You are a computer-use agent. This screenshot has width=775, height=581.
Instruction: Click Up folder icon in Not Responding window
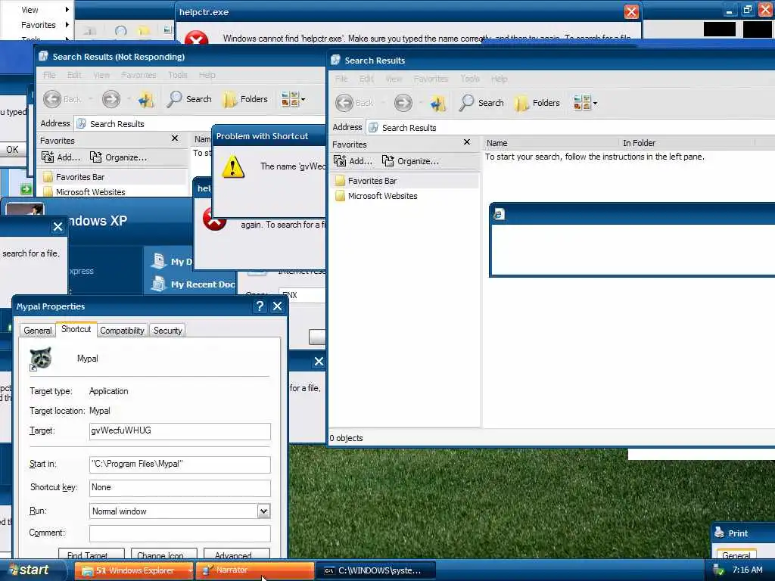[x=146, y=99]
